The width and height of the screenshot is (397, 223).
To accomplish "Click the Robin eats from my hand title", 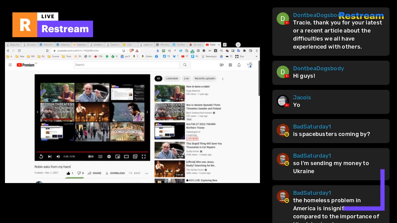I will [x=53, y=167].
